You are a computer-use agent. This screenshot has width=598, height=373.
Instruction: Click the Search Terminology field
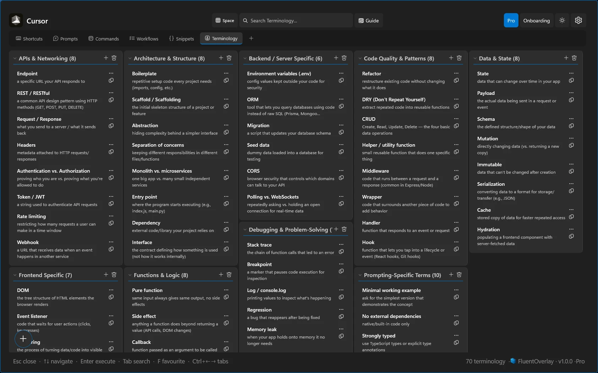[x=296, y=20]
